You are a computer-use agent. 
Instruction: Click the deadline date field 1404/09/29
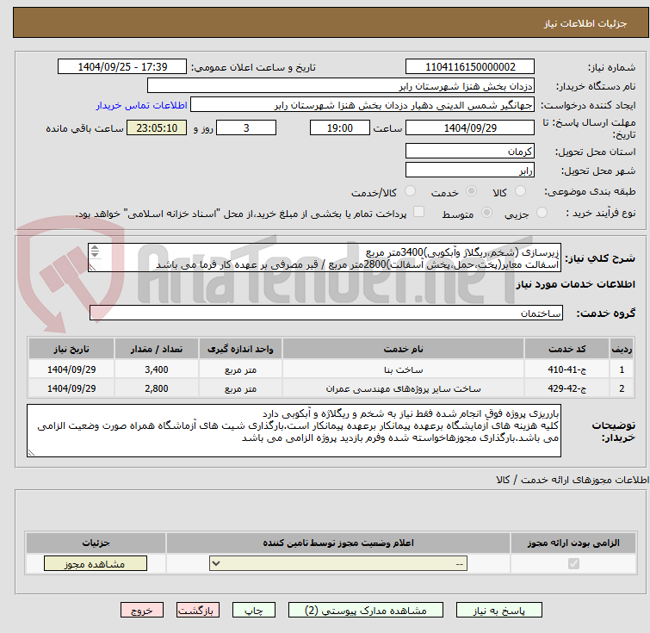[470, 127]
